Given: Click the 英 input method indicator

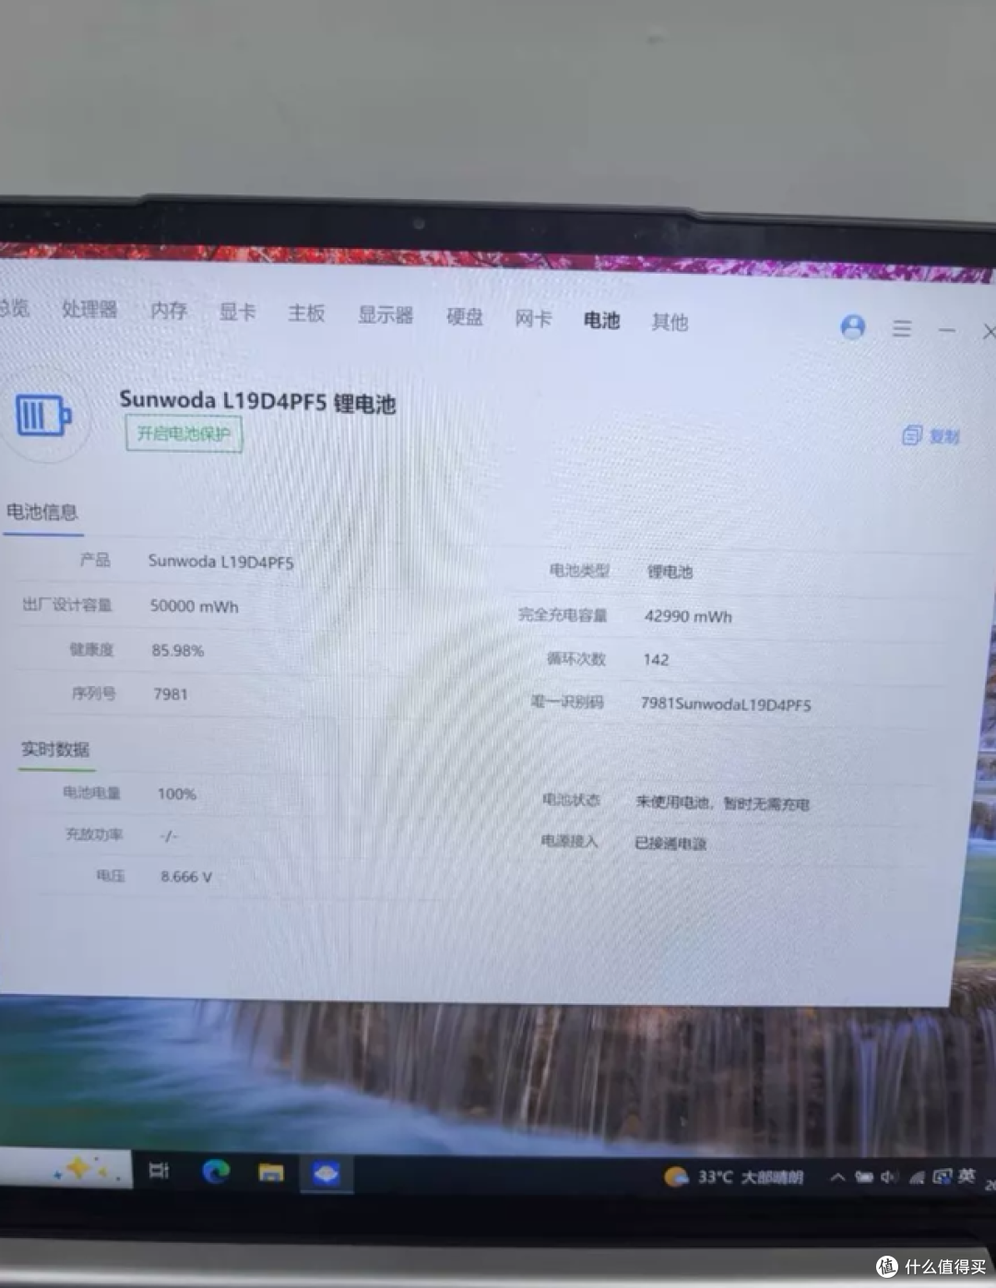Looking at the screenshot, I should [966, 1176].
